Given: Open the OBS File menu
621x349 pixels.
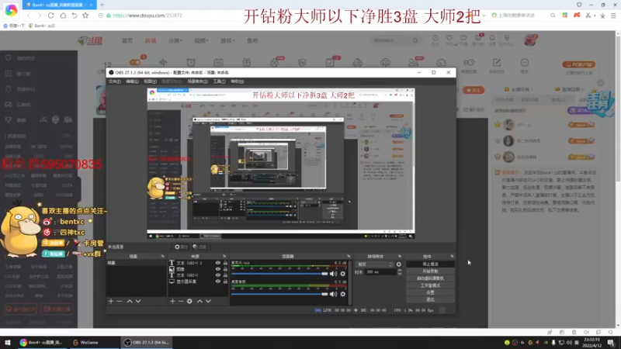Looking at the screenshot, I should click(114, 81).
